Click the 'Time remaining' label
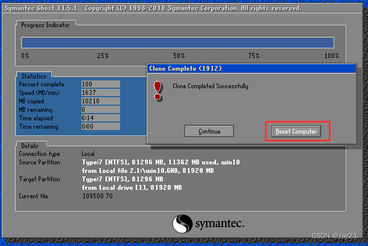This screenshot has width=368, height=246. point(39,126)
